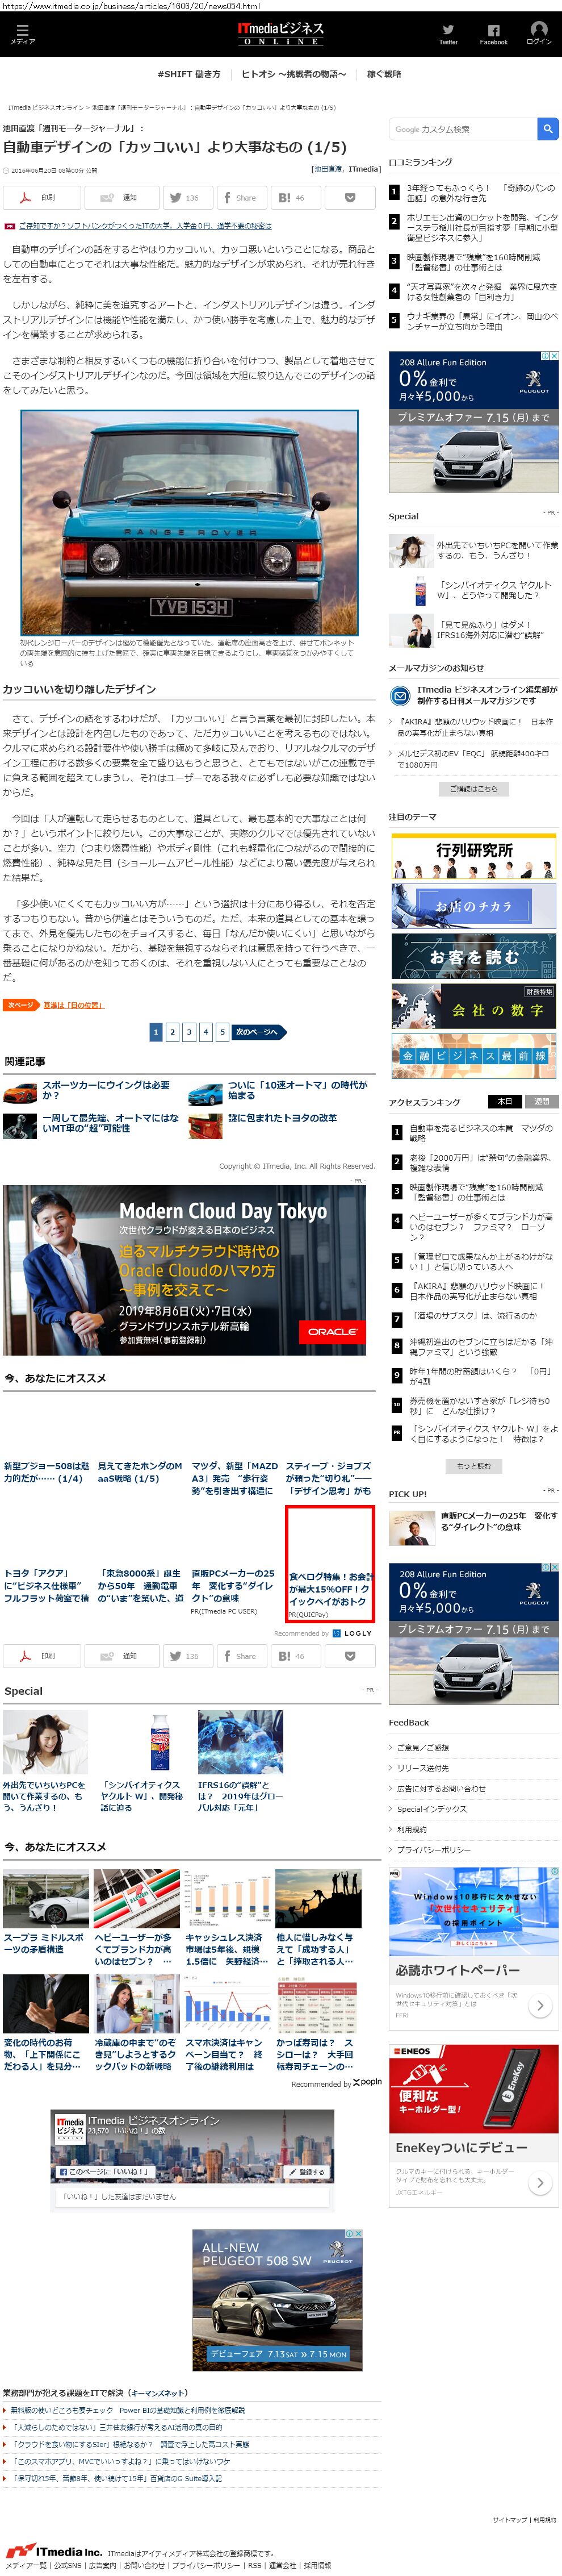Click the Facebook いいね！ button in page widget
This screenshot has height=2576, width=562.
(104, 2171)
